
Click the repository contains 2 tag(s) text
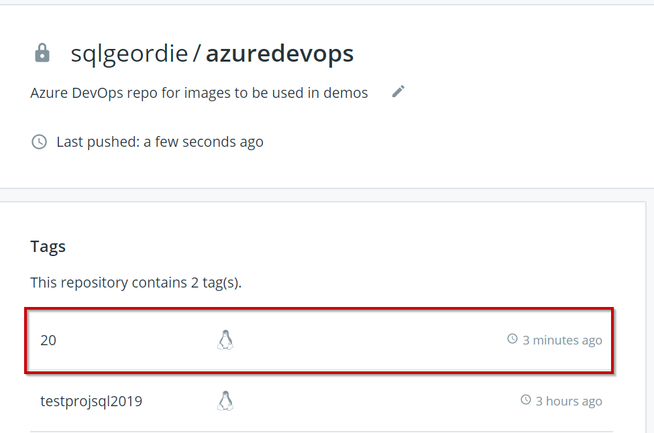[135, 282]
